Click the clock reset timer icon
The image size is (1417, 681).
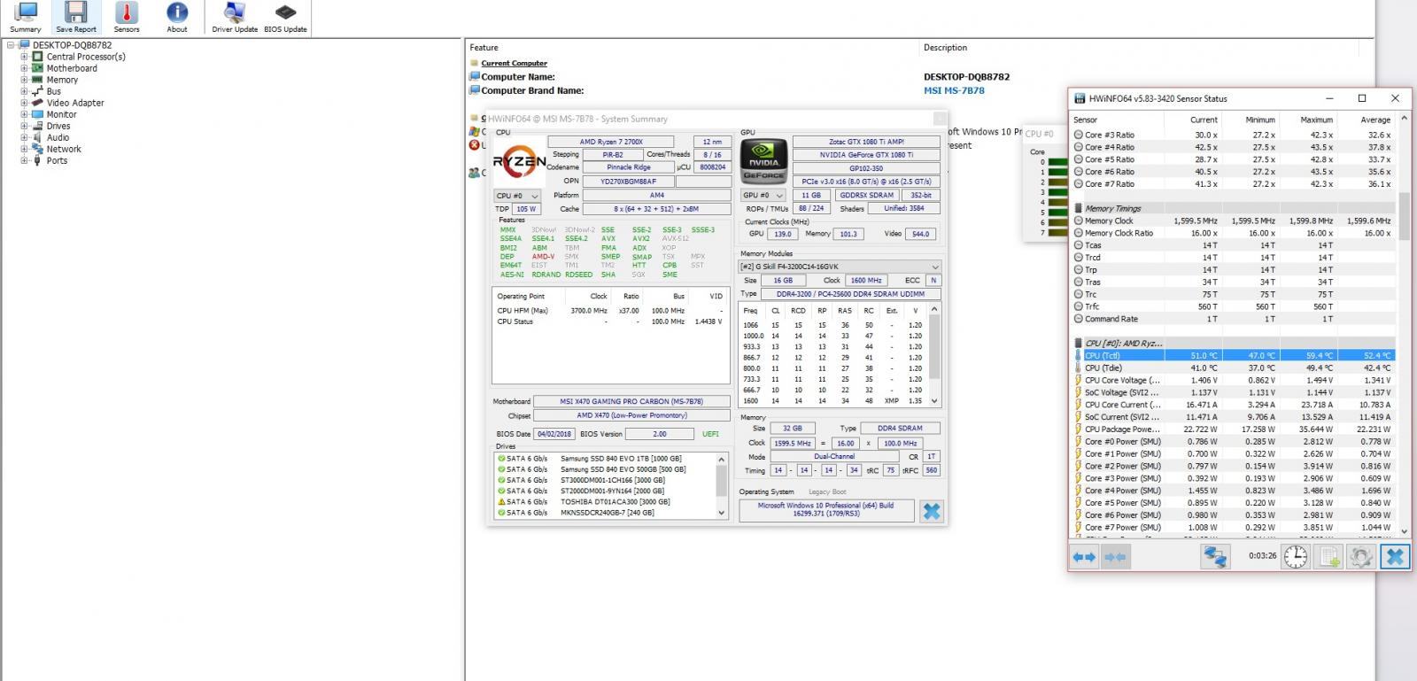1295,556
